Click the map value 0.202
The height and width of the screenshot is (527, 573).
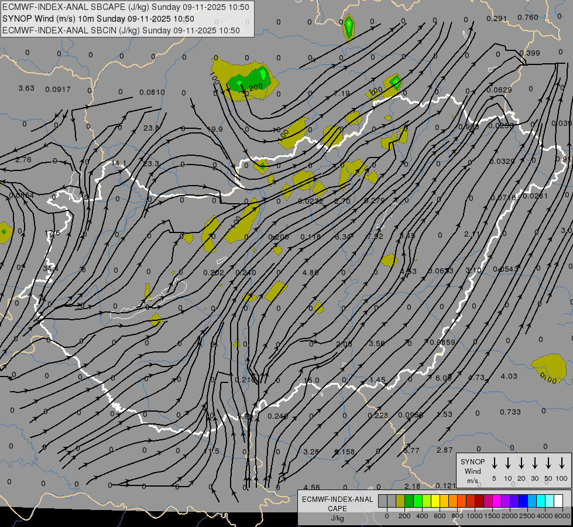[214, 272]
